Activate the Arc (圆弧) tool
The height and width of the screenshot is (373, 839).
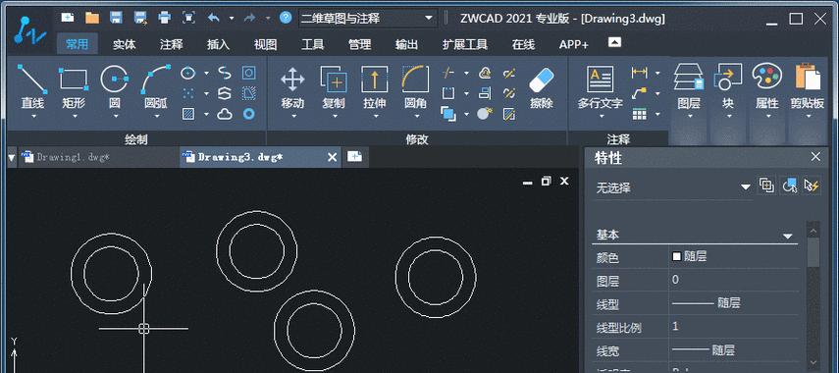click(x=156, y=85)
